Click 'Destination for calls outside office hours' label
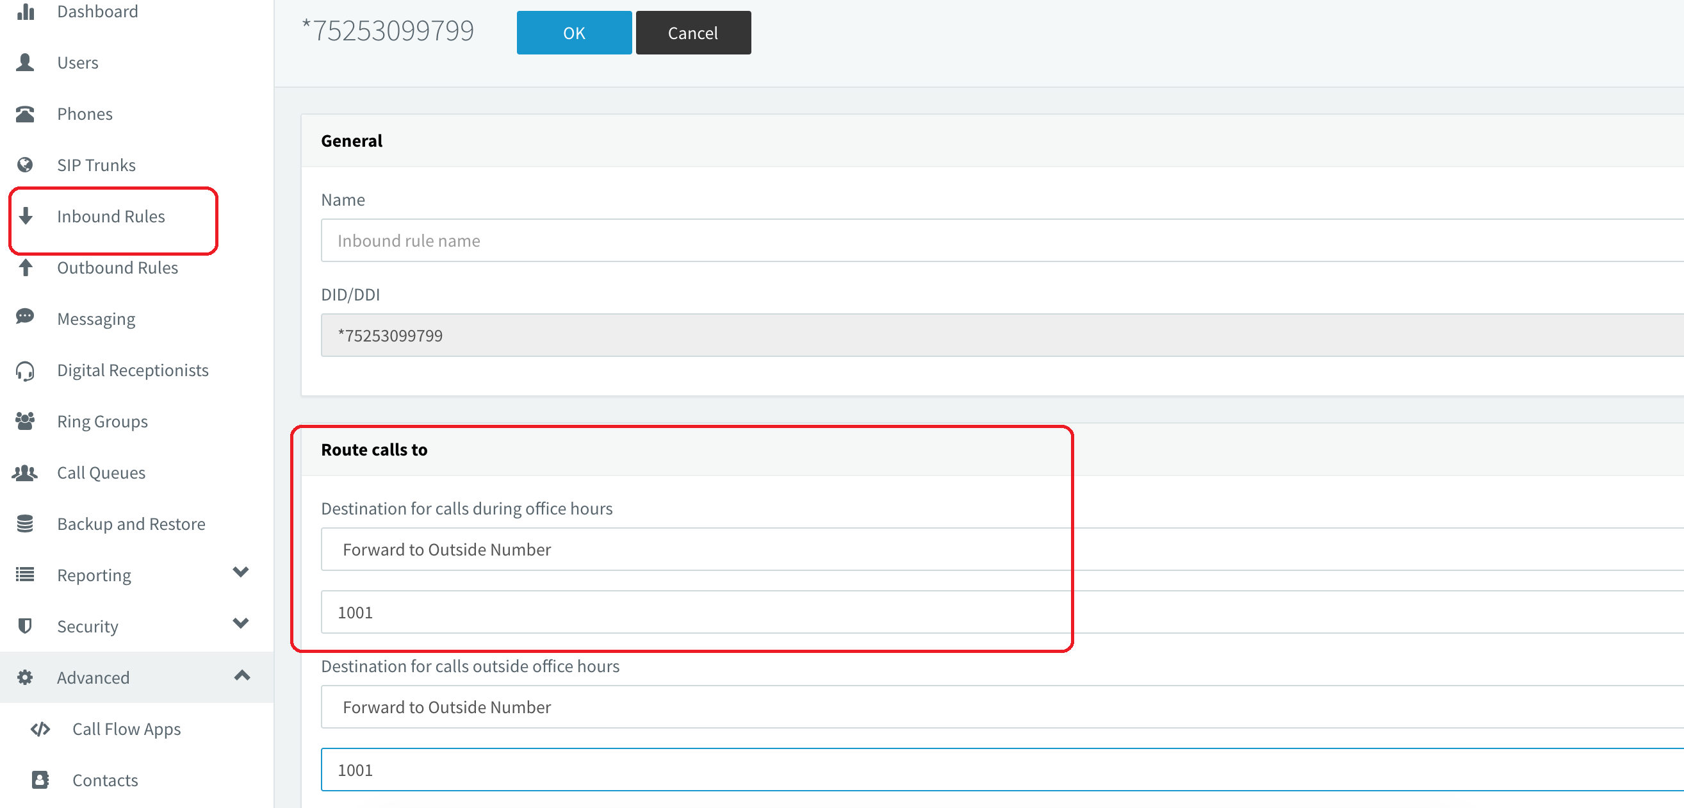 (470, 666)
